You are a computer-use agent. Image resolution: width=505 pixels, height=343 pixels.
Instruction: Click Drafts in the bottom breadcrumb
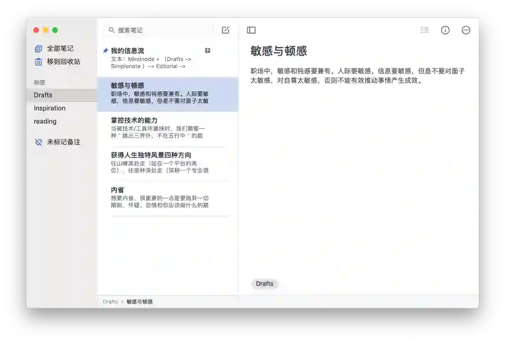(110, 302)
